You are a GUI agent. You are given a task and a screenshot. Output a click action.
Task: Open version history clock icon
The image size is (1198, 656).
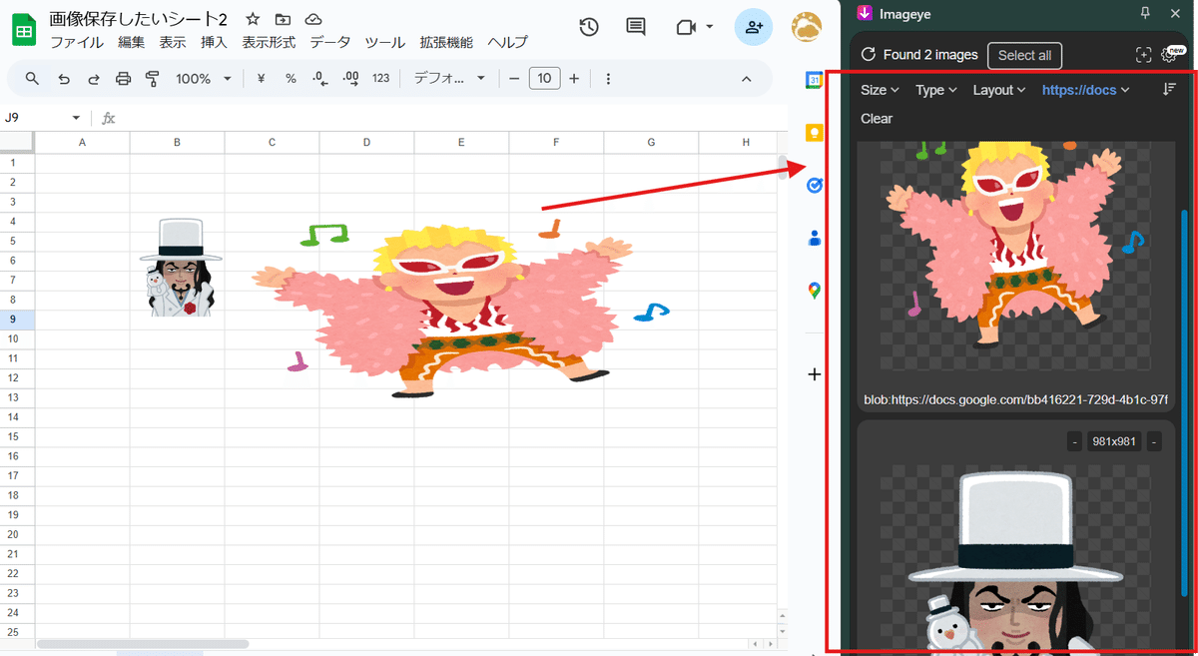[589, 27]
